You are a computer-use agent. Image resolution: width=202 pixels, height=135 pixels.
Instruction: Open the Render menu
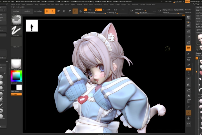106,4
